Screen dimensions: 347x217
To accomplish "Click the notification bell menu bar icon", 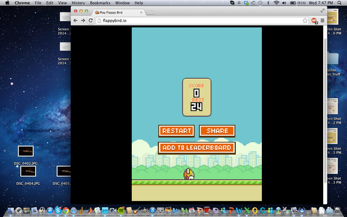I will 239,3.
